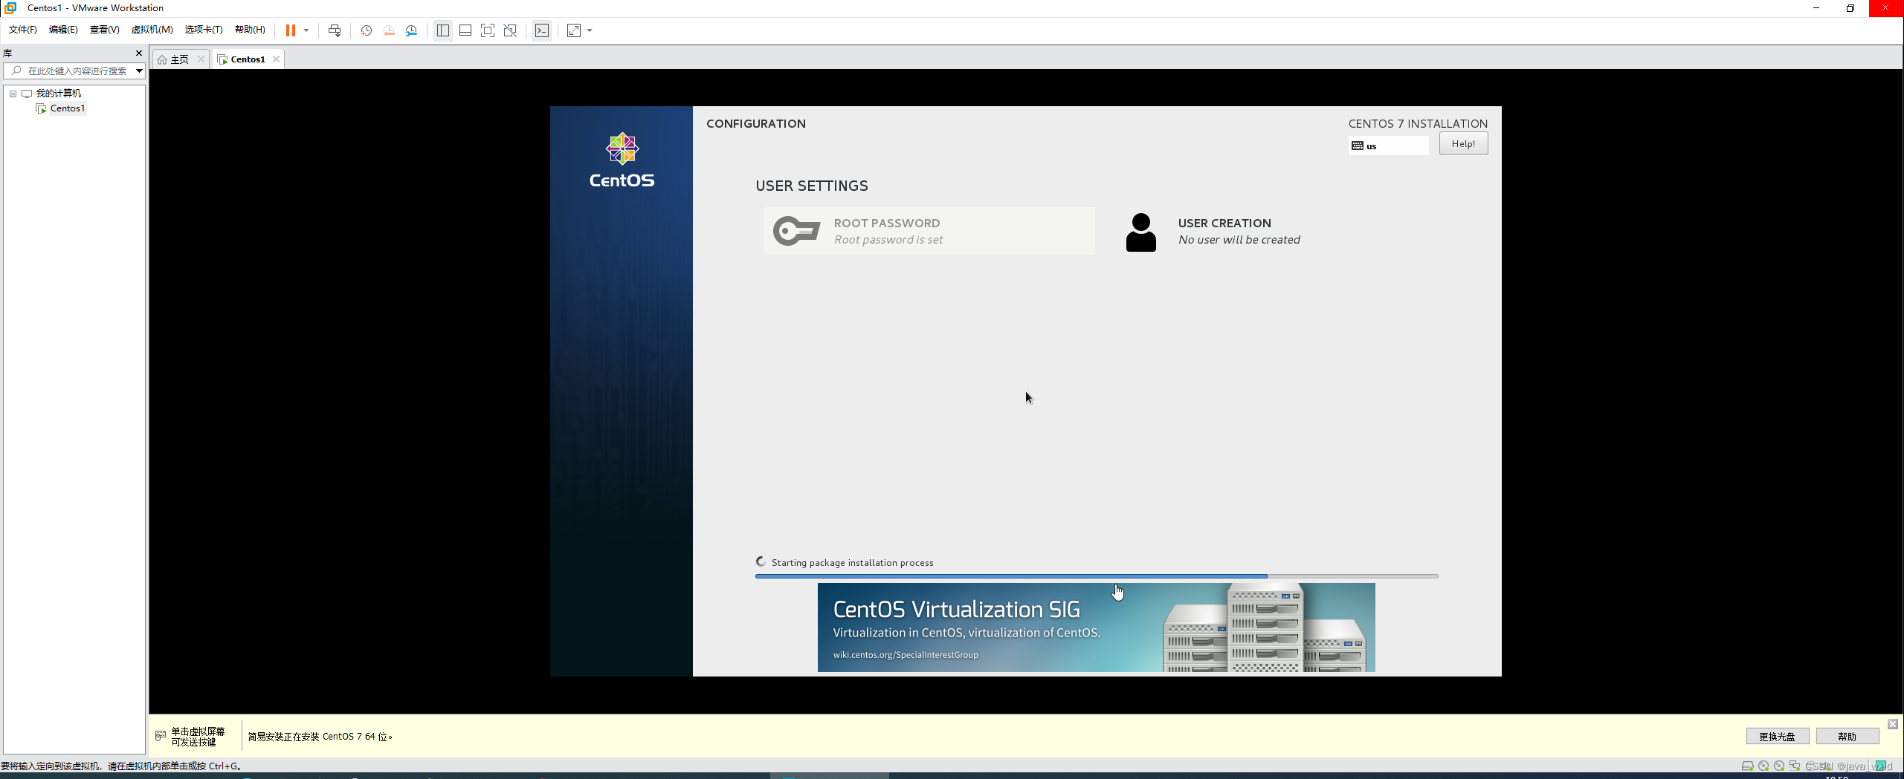Toggle the console view button
This screenshot has width=1904, height=779.
[542, 30]
